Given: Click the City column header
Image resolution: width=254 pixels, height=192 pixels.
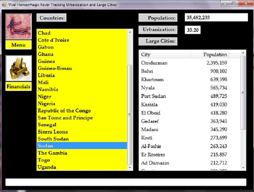Looking at the screenshot, I should pos(165,55).
